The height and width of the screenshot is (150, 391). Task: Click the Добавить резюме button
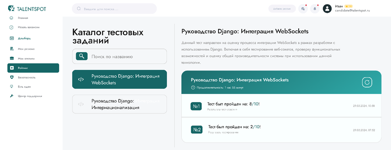tap(282, 9)
